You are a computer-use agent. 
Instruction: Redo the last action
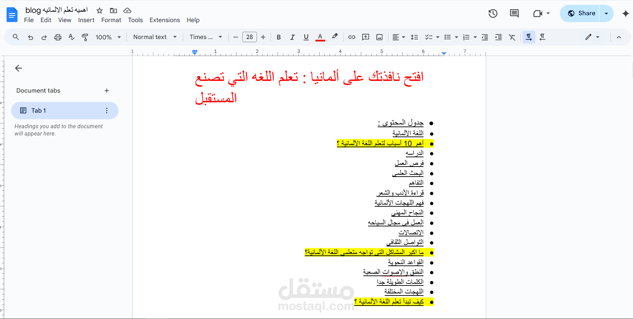(44, 37)
